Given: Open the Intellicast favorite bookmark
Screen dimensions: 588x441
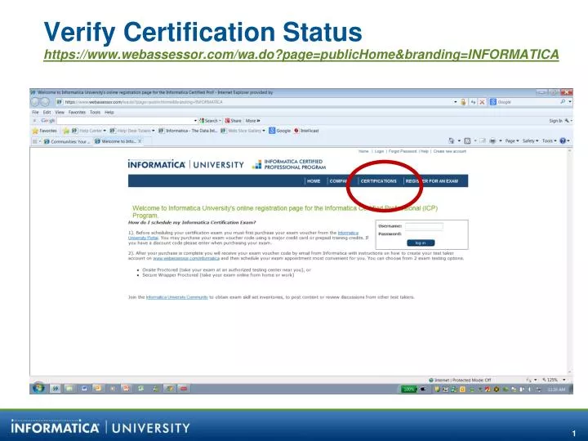Looking at the screenshot, I should coord(306,131).
